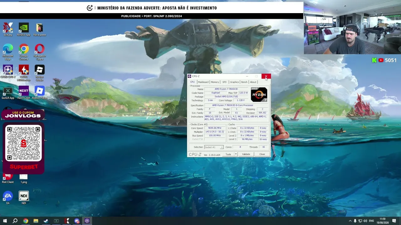Open Discord from the taskbar
This screenshot has height=225, width=401.
pos(77,221)
